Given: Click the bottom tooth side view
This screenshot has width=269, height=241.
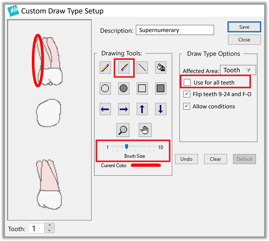Looking at the screenshot, I should pos(49,184).
